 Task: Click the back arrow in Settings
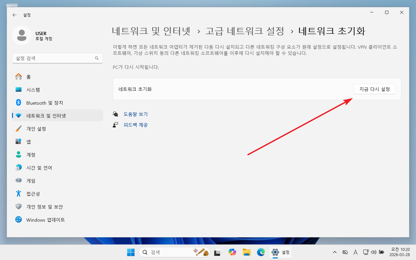(14, 15)
